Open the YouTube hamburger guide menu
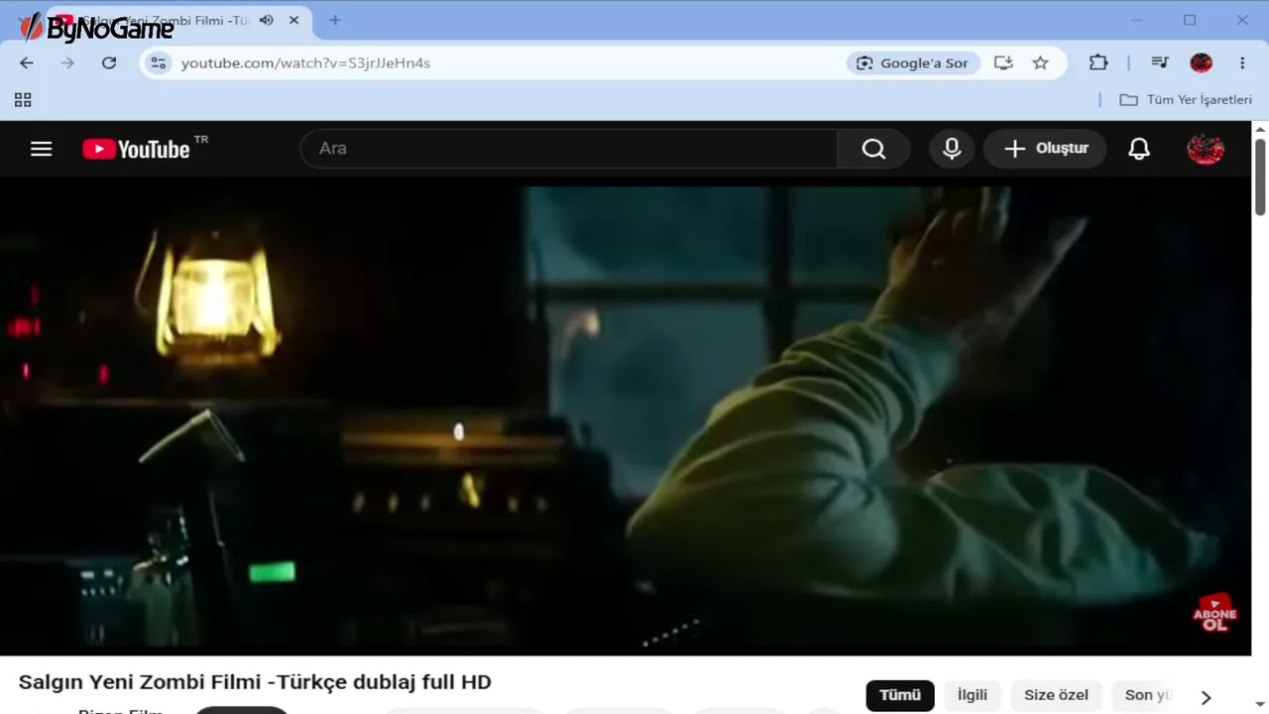The image size is (1269, 714). [x=41, y=149]
